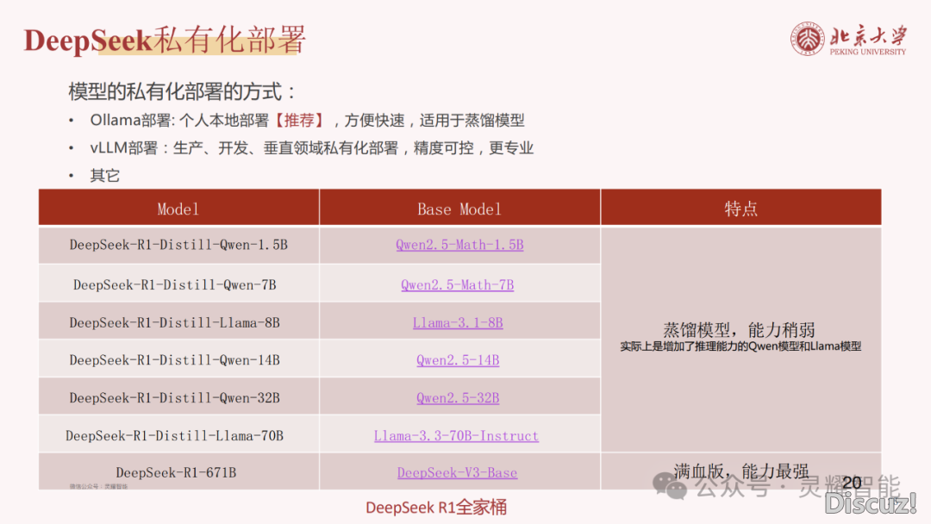Click the vLLM部署 bullet line
Image resolution: width=931 pixels, height=524 pixels.
tap(312, 147)
